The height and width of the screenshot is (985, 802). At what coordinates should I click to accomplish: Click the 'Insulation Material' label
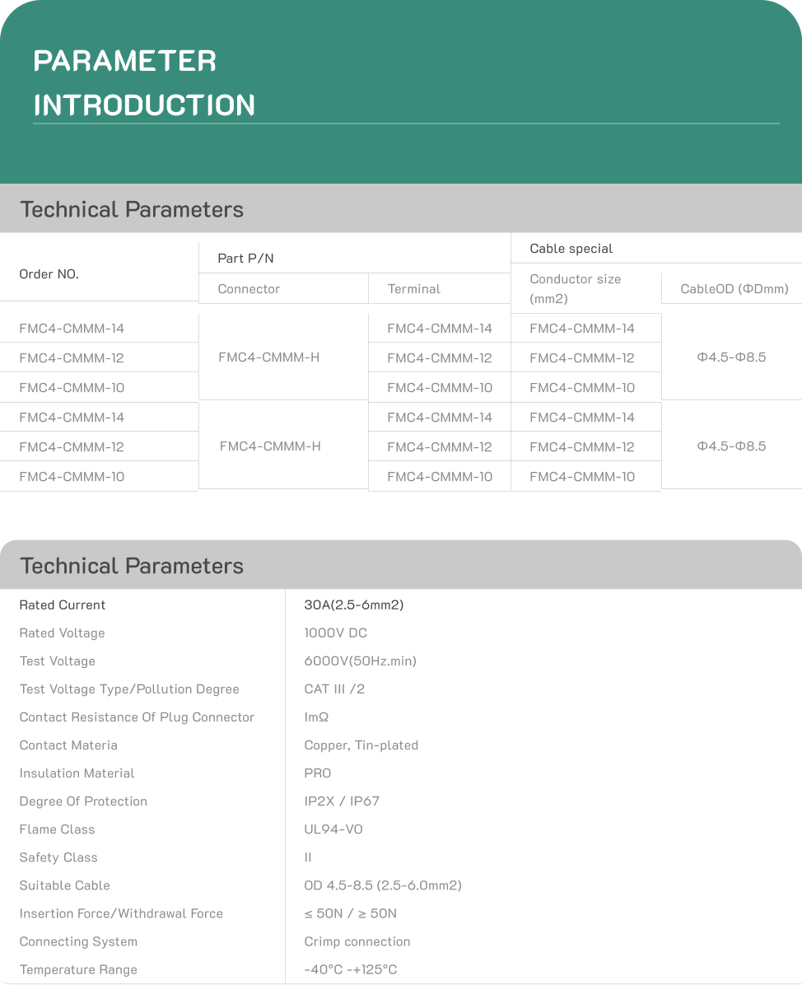click(77, 773)
